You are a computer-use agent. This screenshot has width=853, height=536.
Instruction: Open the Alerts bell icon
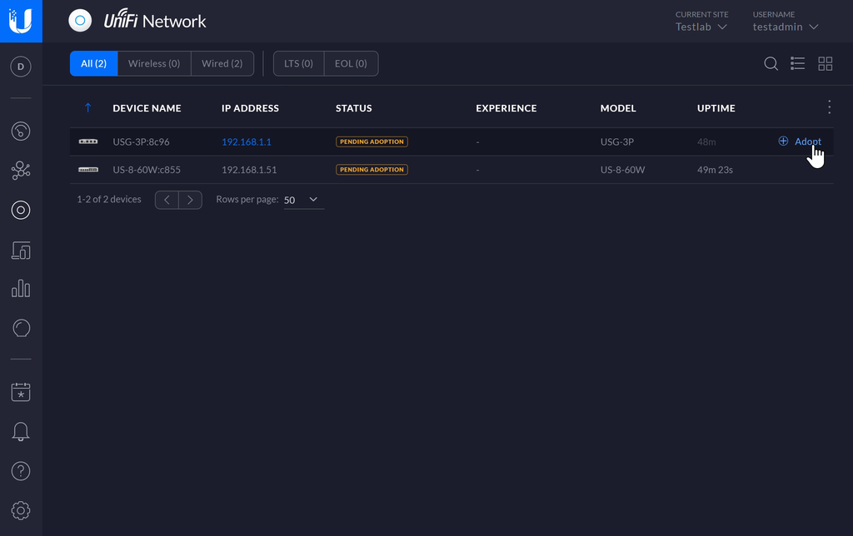(x=21, y=432)
